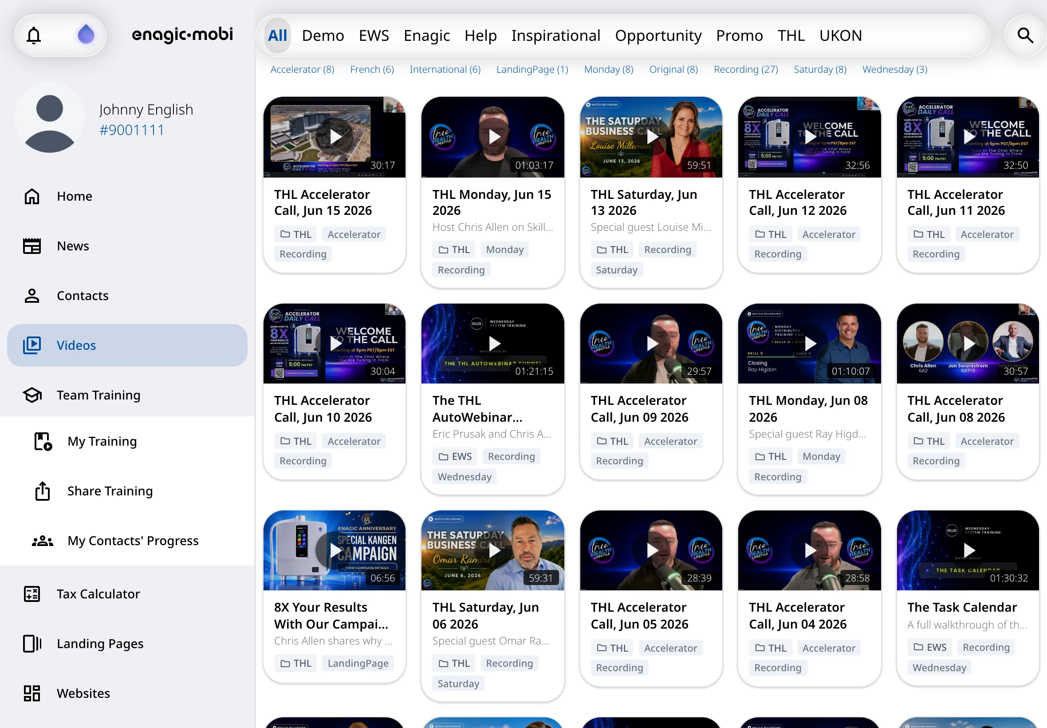Open 8X Your Results campaign thumbnail
1047x728 pixels.
pos(335,550)
